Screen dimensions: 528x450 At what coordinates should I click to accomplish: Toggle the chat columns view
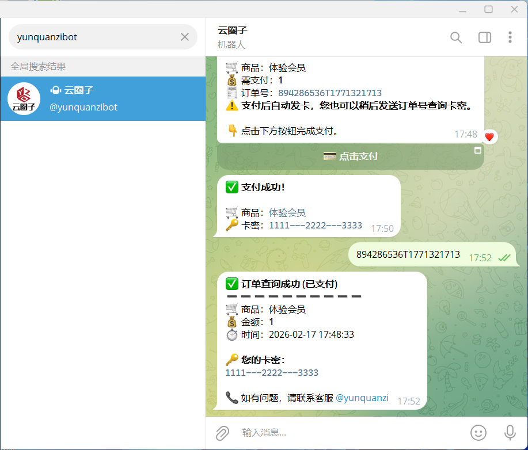pyautogui.click(x=484, y=37)
